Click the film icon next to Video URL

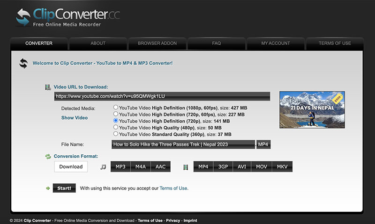(x=48, y=87)
